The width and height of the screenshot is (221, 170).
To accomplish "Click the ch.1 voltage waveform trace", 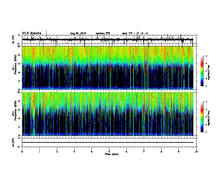I will [108, 40].
